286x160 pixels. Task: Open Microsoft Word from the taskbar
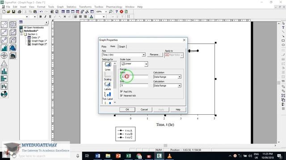pos(97,156)
